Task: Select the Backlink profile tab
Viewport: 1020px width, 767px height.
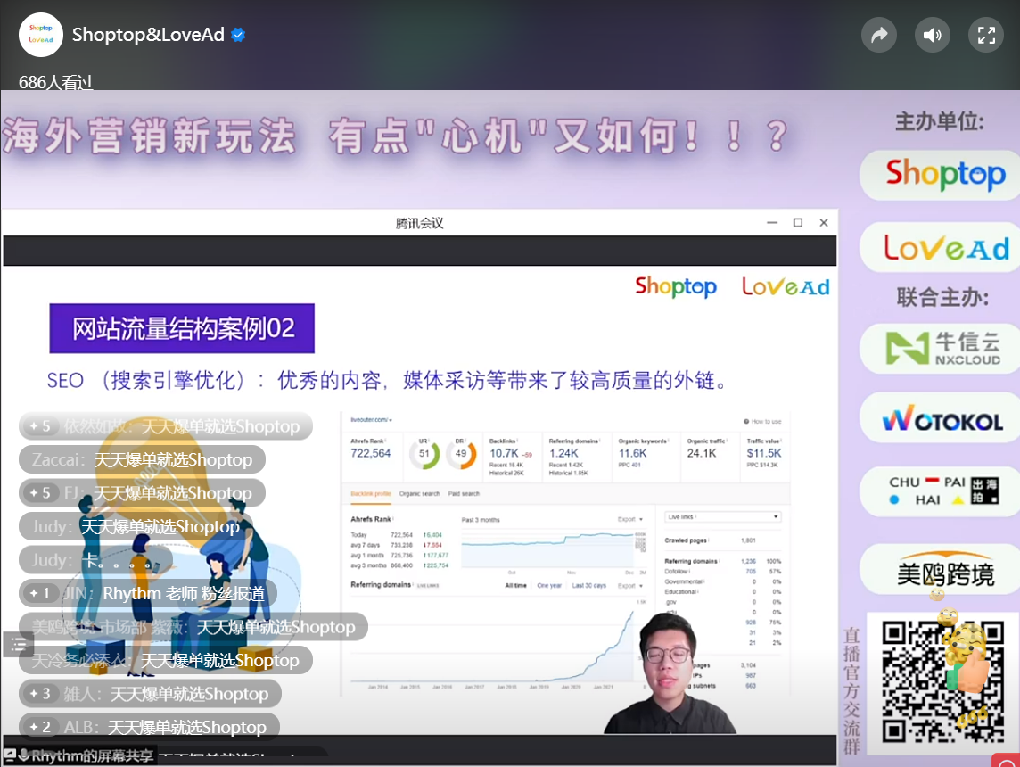Action: tap(371, 494)
